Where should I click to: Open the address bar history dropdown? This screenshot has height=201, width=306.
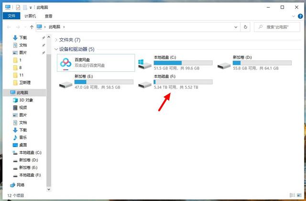(236, 27)
